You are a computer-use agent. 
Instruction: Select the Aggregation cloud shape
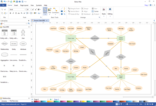(5, 55)
